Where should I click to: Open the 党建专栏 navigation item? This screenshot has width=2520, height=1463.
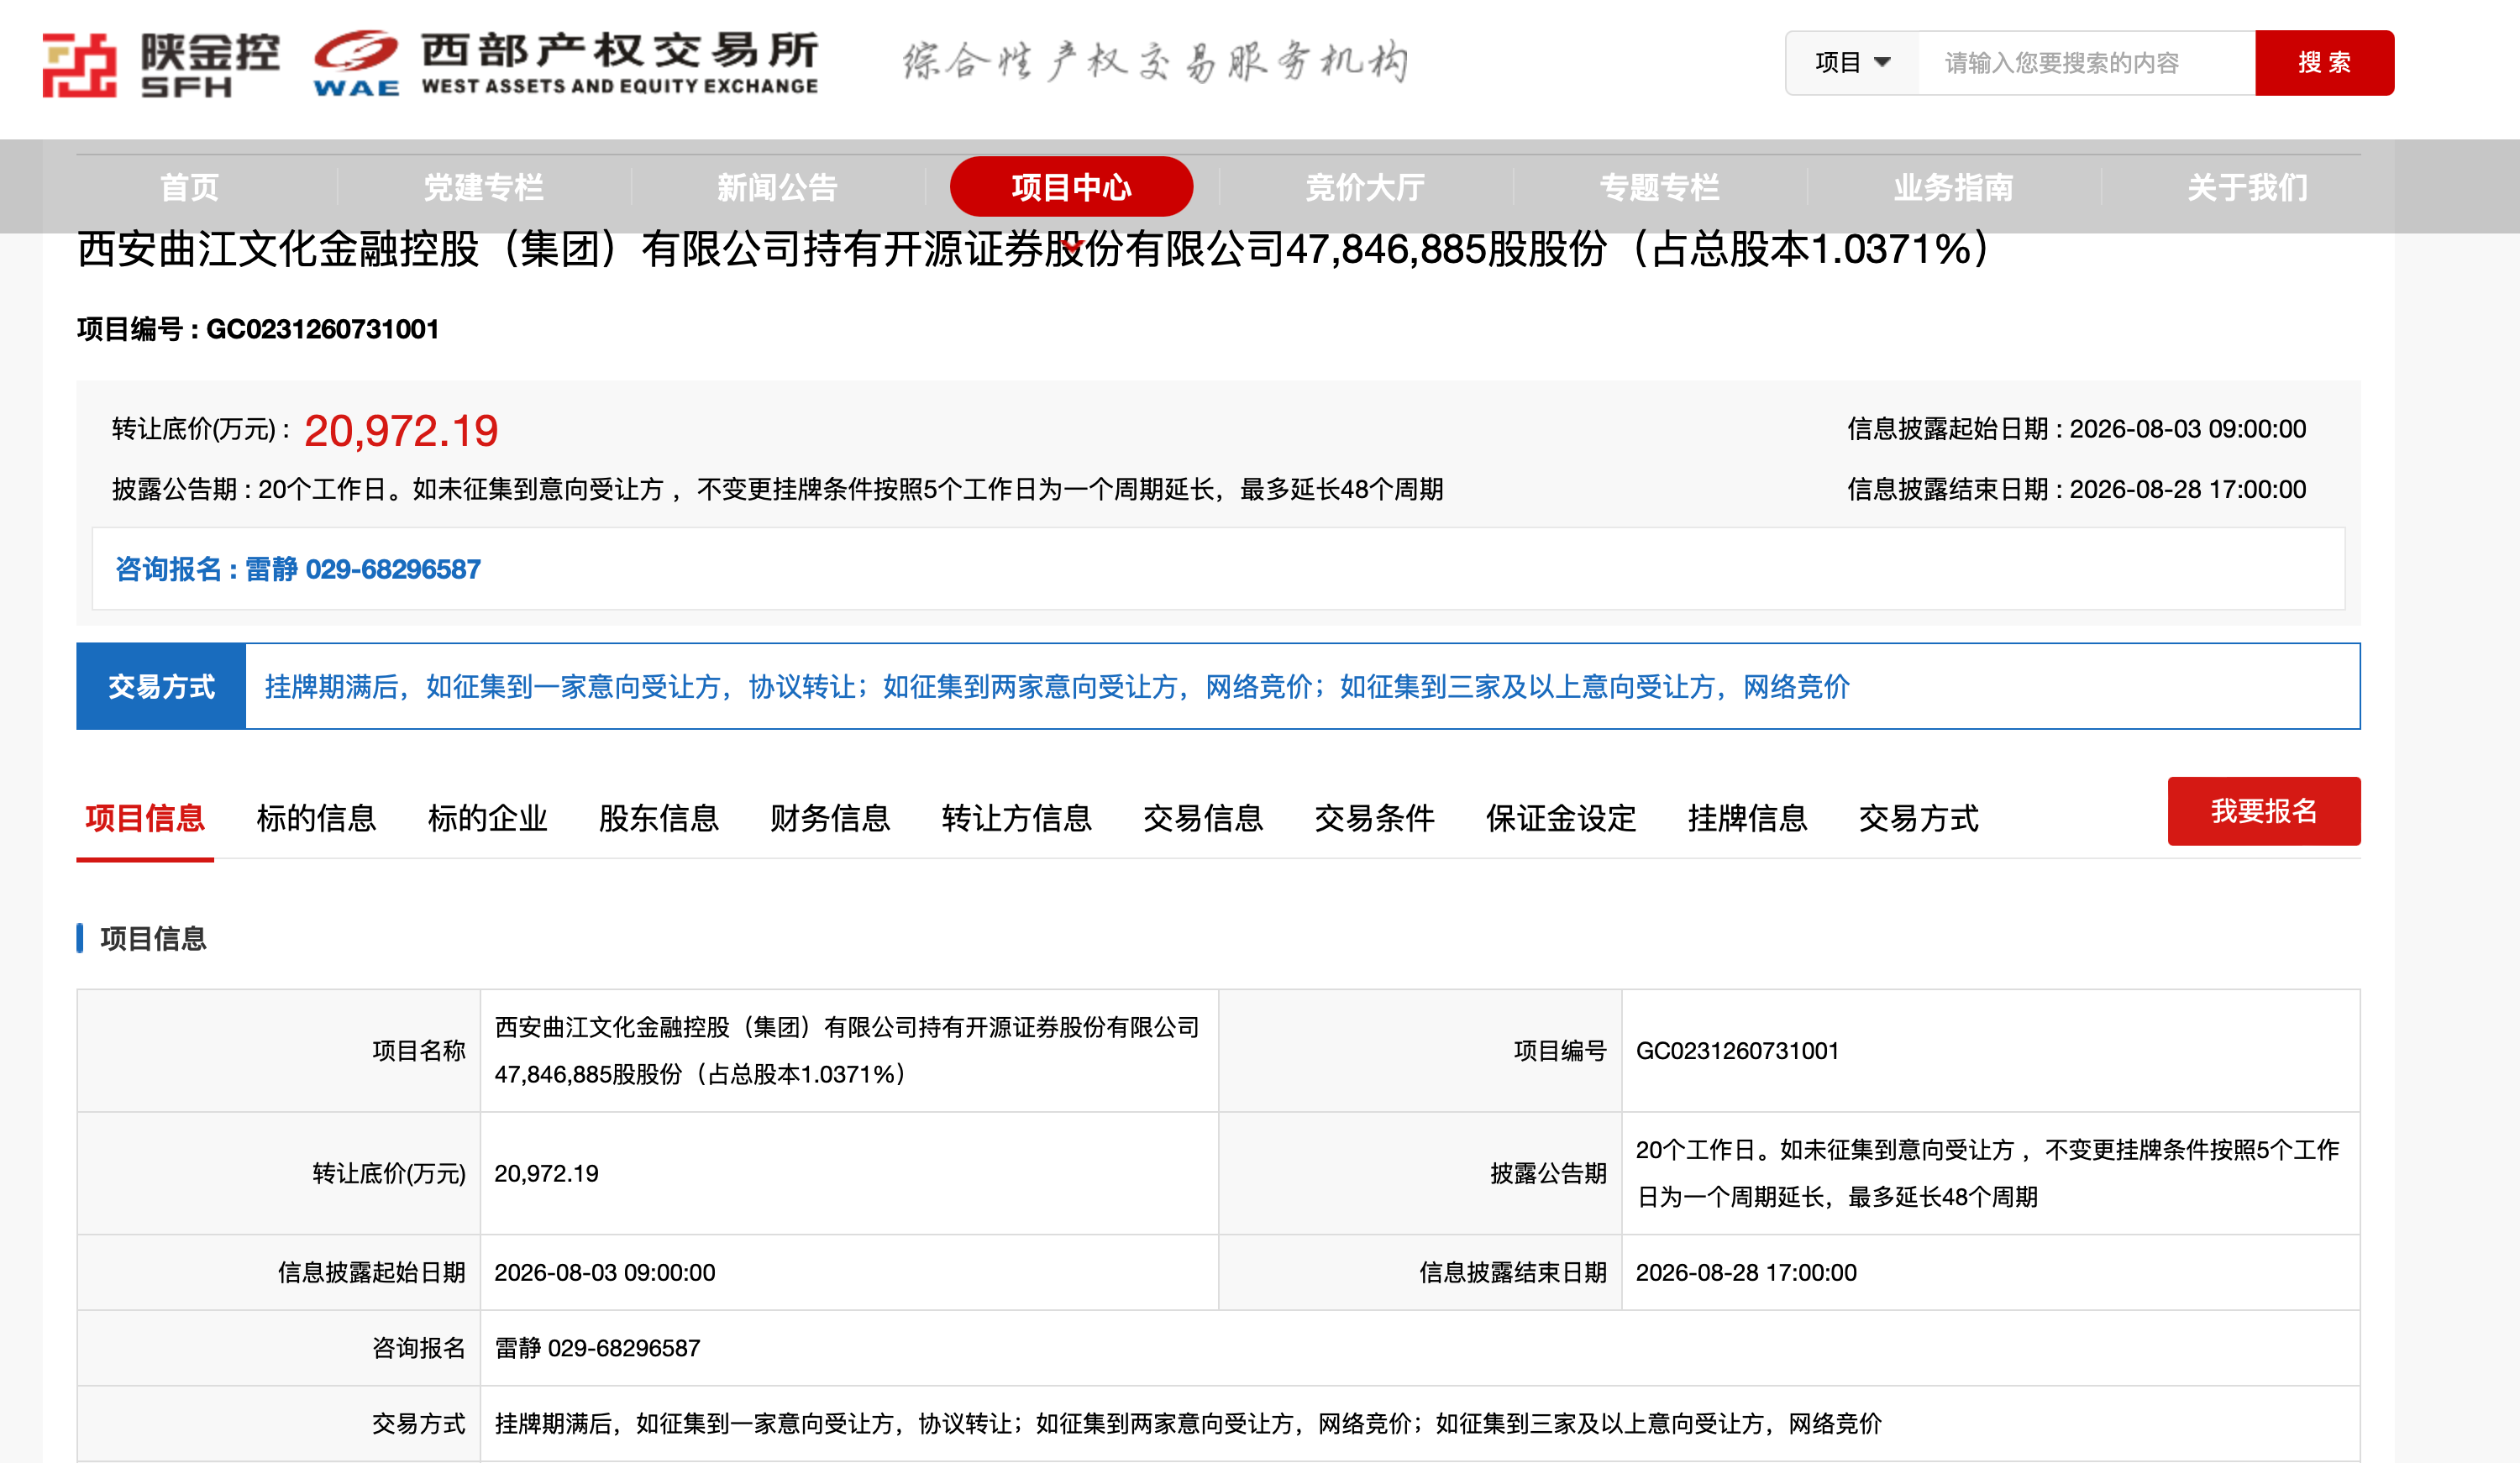click(x=483, y=187)
